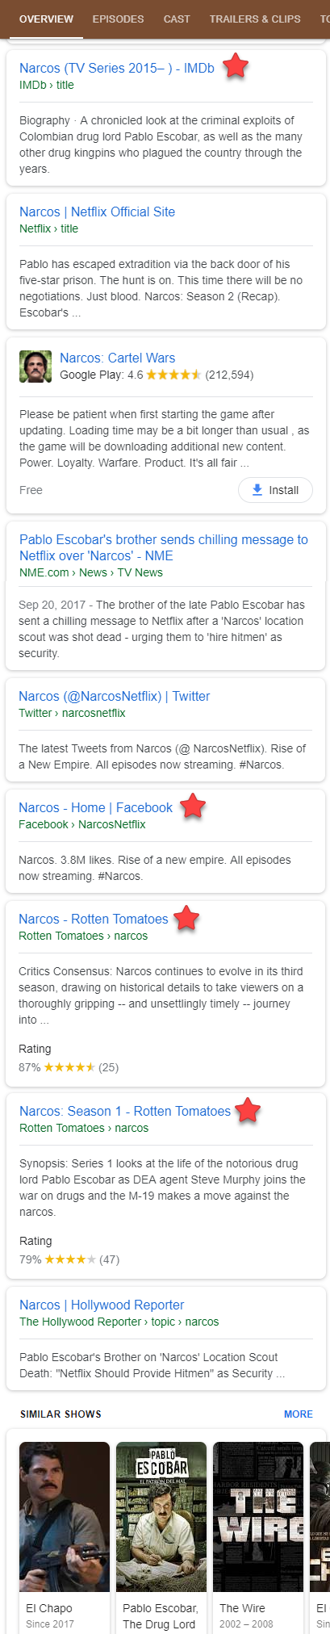330x1634 pixels.
Task: Click the Narcos: Cartel Wars title link
Action: point(117,358)
